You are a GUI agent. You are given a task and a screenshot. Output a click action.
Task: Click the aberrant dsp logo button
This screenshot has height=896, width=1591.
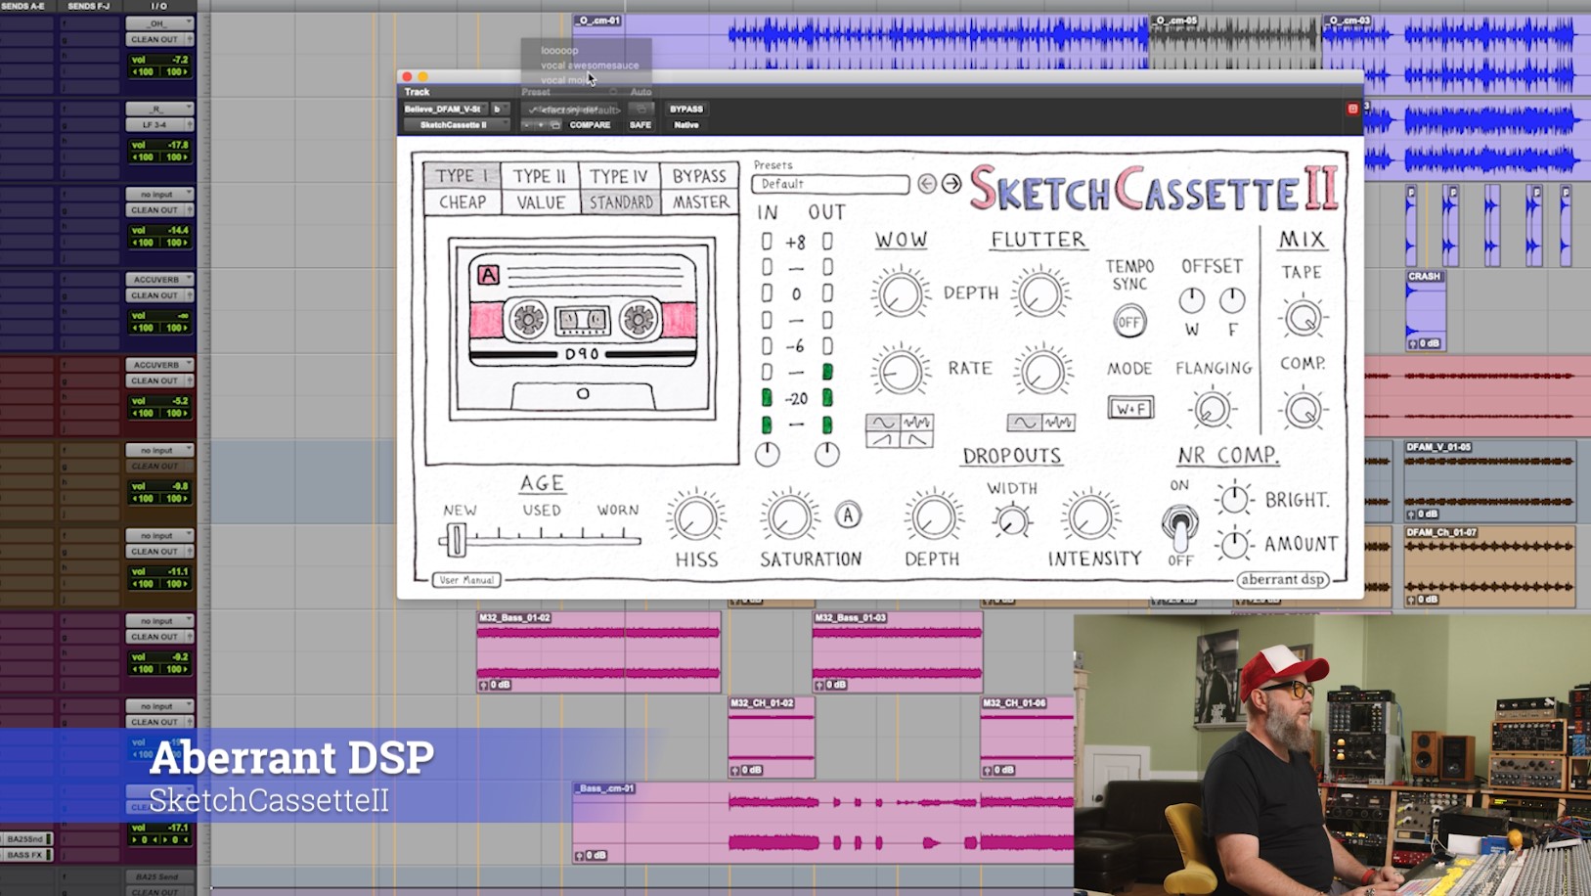click(1284, 579)
